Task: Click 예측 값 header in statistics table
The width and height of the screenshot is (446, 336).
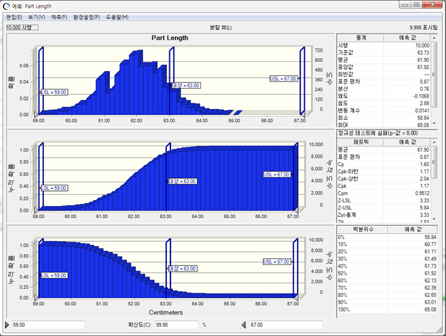Action: [x=407, y=37]
